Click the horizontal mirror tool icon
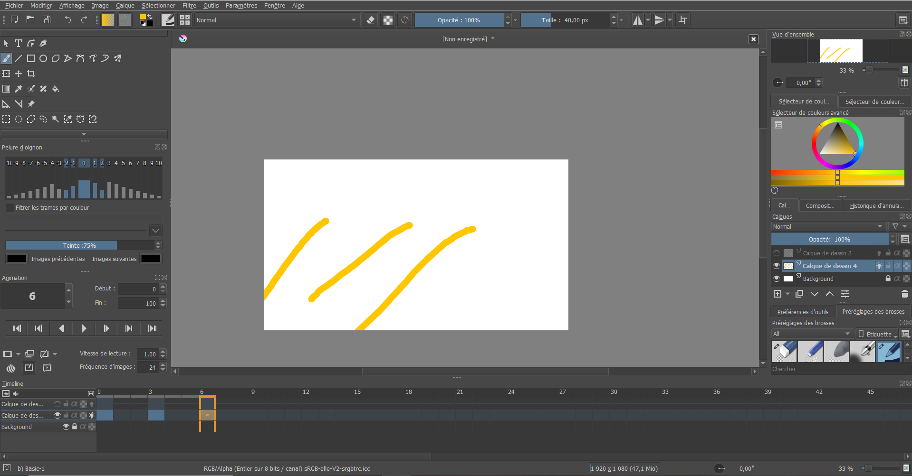The height and width of the screenshot is (476, 912). (637, 20)
